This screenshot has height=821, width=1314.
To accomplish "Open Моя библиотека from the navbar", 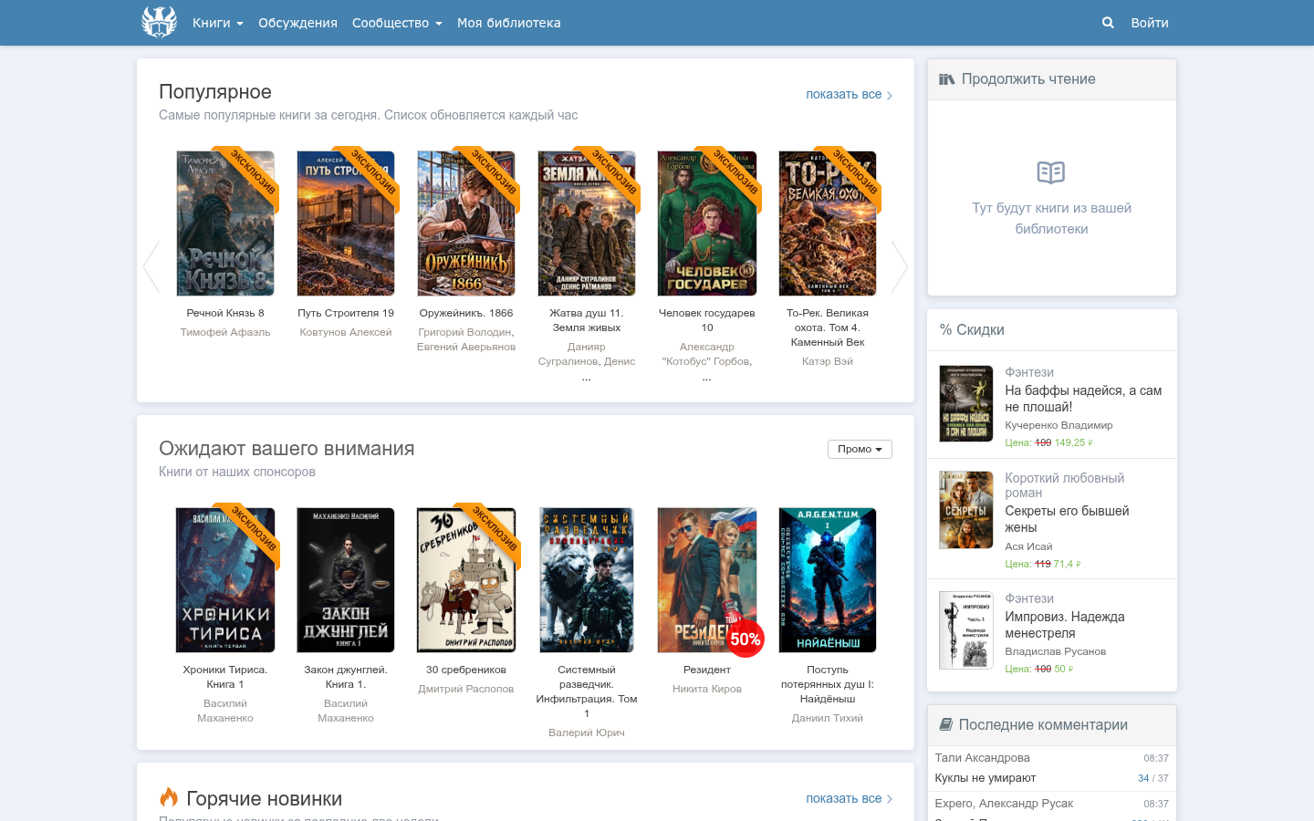I will 509,23.
